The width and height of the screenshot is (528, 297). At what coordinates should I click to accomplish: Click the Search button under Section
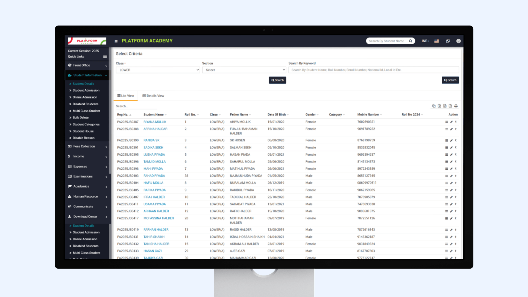(277, 80)
